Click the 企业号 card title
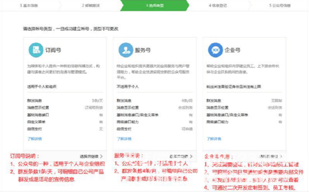This screenshot has width=309, height=192. (x=233, y=50)
